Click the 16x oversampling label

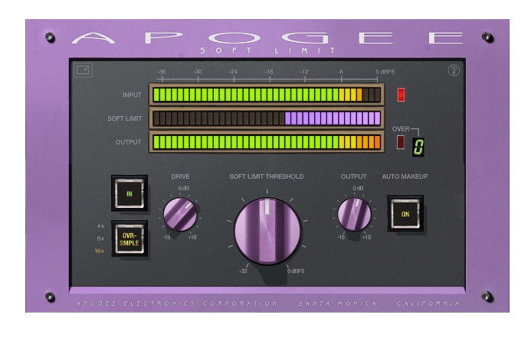(99, 251)
